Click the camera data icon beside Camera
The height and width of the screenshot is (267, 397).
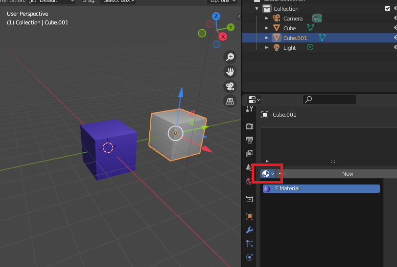point(317,18)
